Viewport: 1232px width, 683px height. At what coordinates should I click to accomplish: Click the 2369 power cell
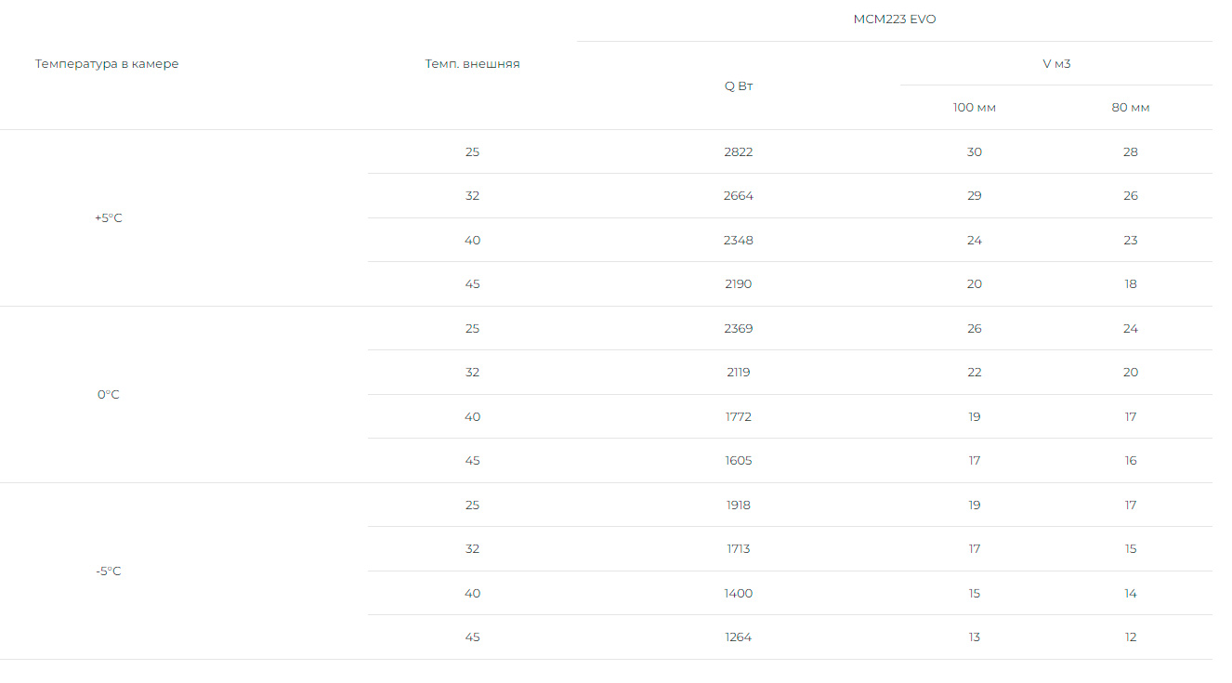[x=739, y=329]
